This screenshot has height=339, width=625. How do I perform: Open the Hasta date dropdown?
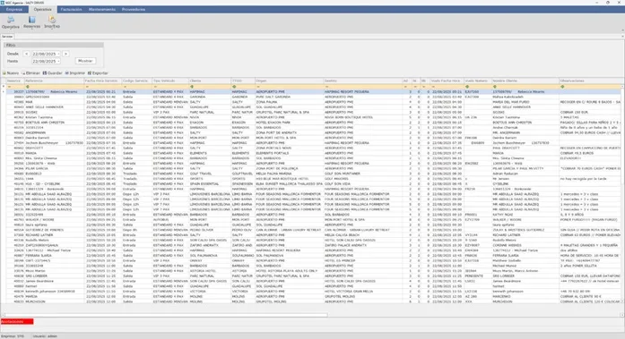click(58, 61)
